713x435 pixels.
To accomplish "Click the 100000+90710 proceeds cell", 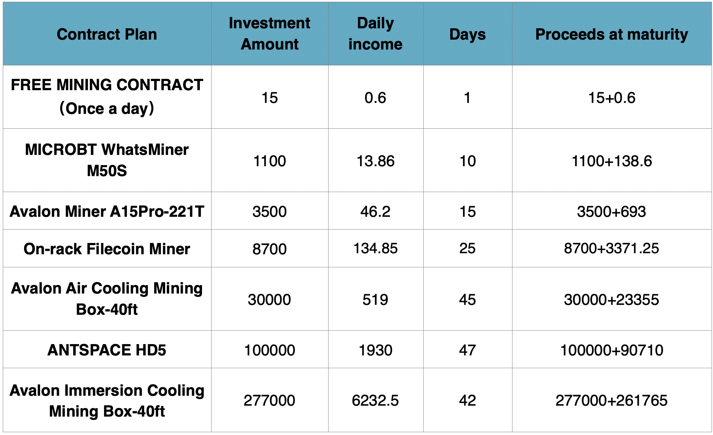I will point(611,350).
